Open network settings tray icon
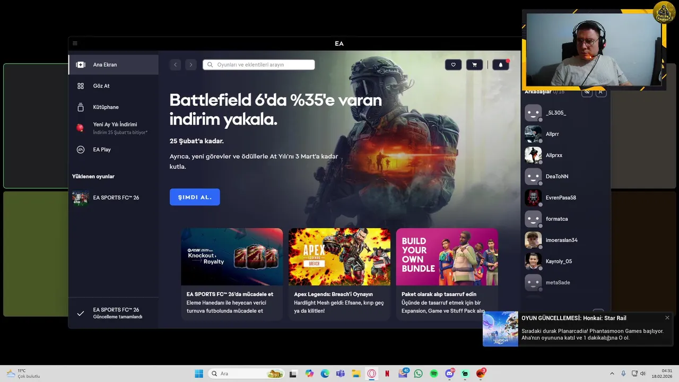The image size is (679, 382). (634, 374)
